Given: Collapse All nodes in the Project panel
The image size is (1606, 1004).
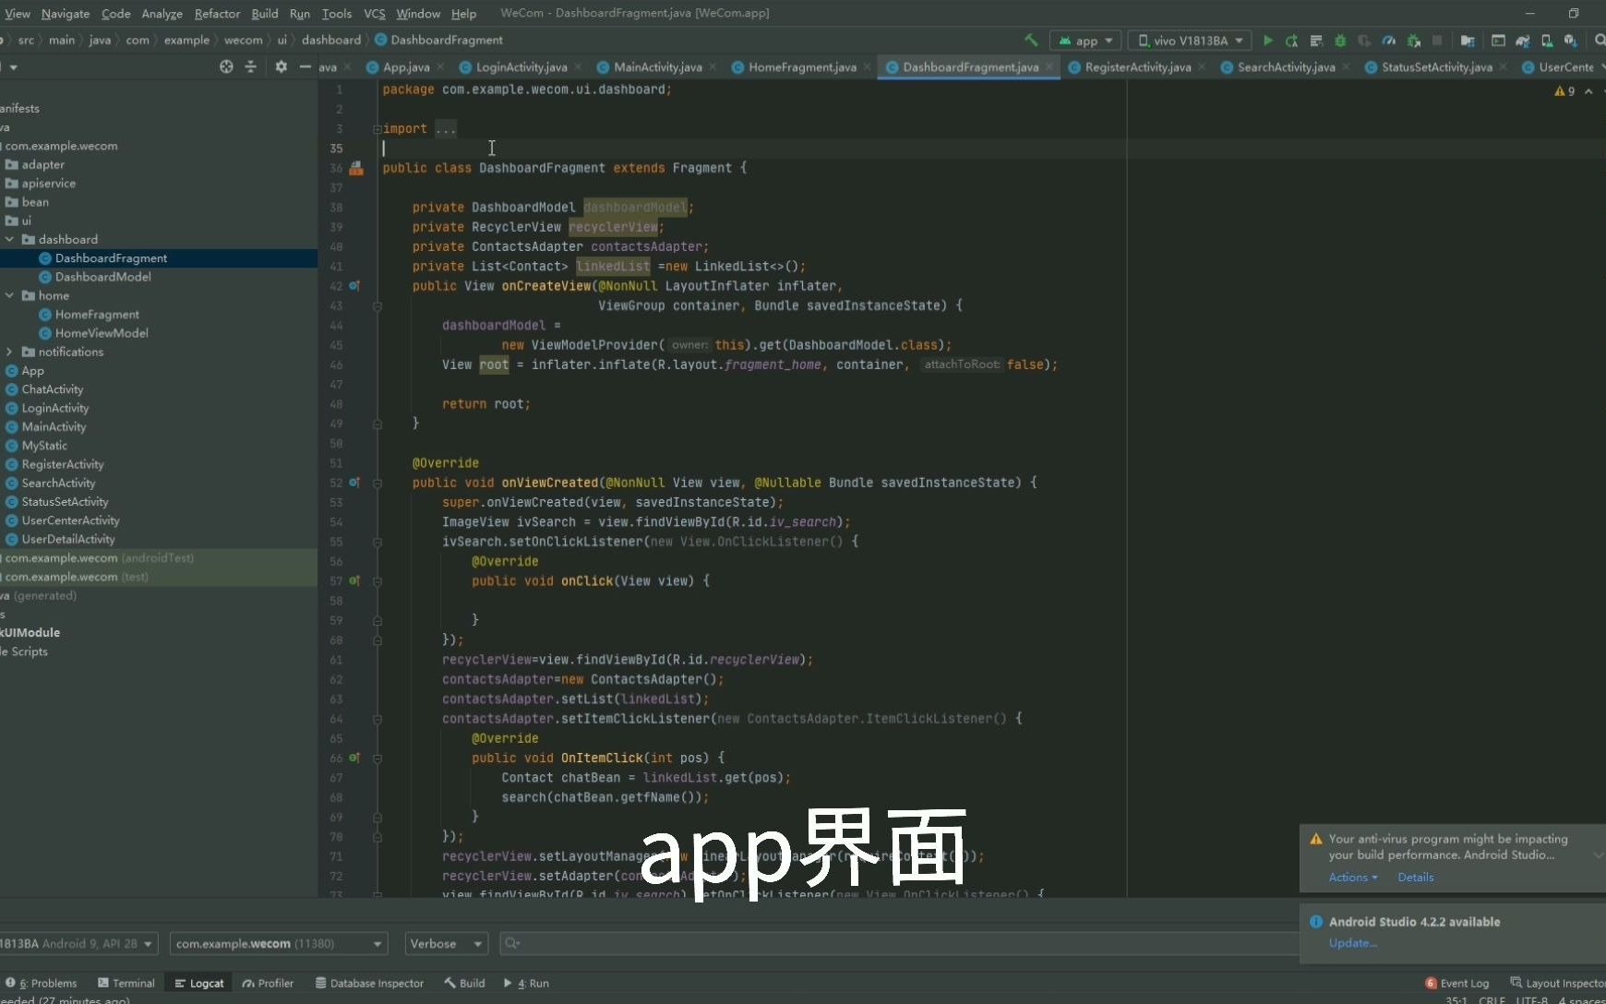Looking at the screenshot, I should coord(251,66).
